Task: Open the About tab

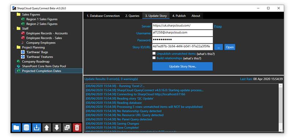Action: [196, 16]
